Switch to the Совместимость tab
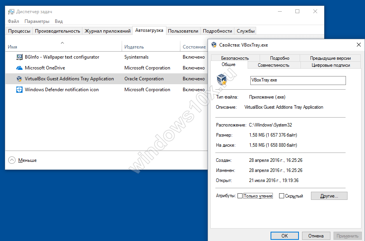Screen dimensions: 365x241 273,65
